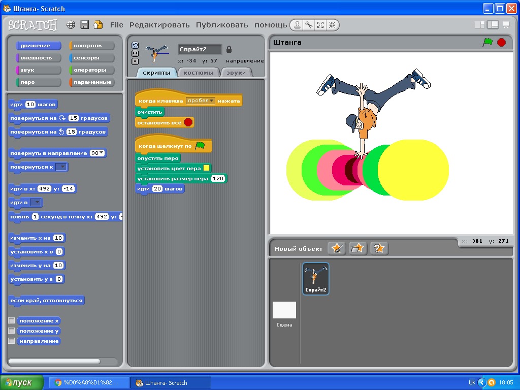Viewport: 520px width, 390px height.
Task: Open the Редактировать menu
Action: 159,25
